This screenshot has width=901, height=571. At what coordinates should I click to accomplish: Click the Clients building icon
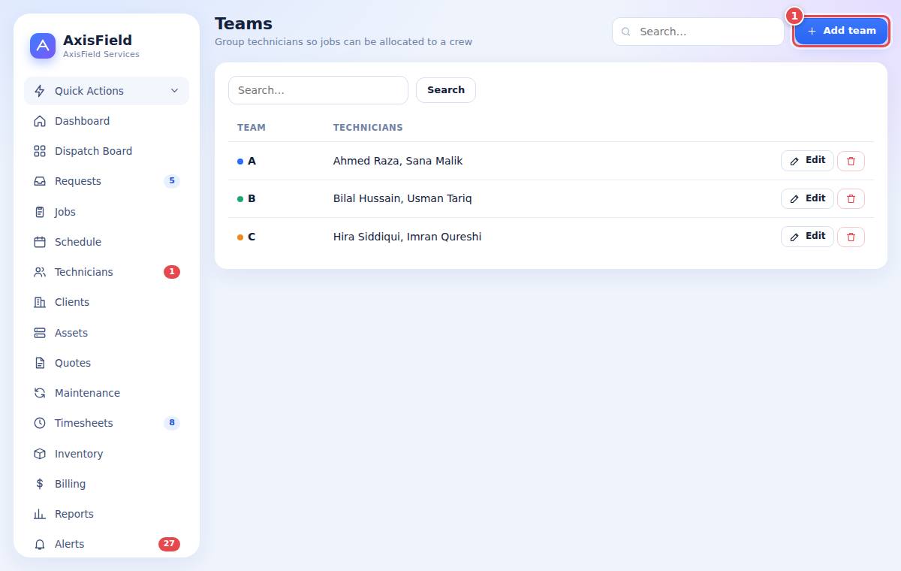[x=40, y=302]
